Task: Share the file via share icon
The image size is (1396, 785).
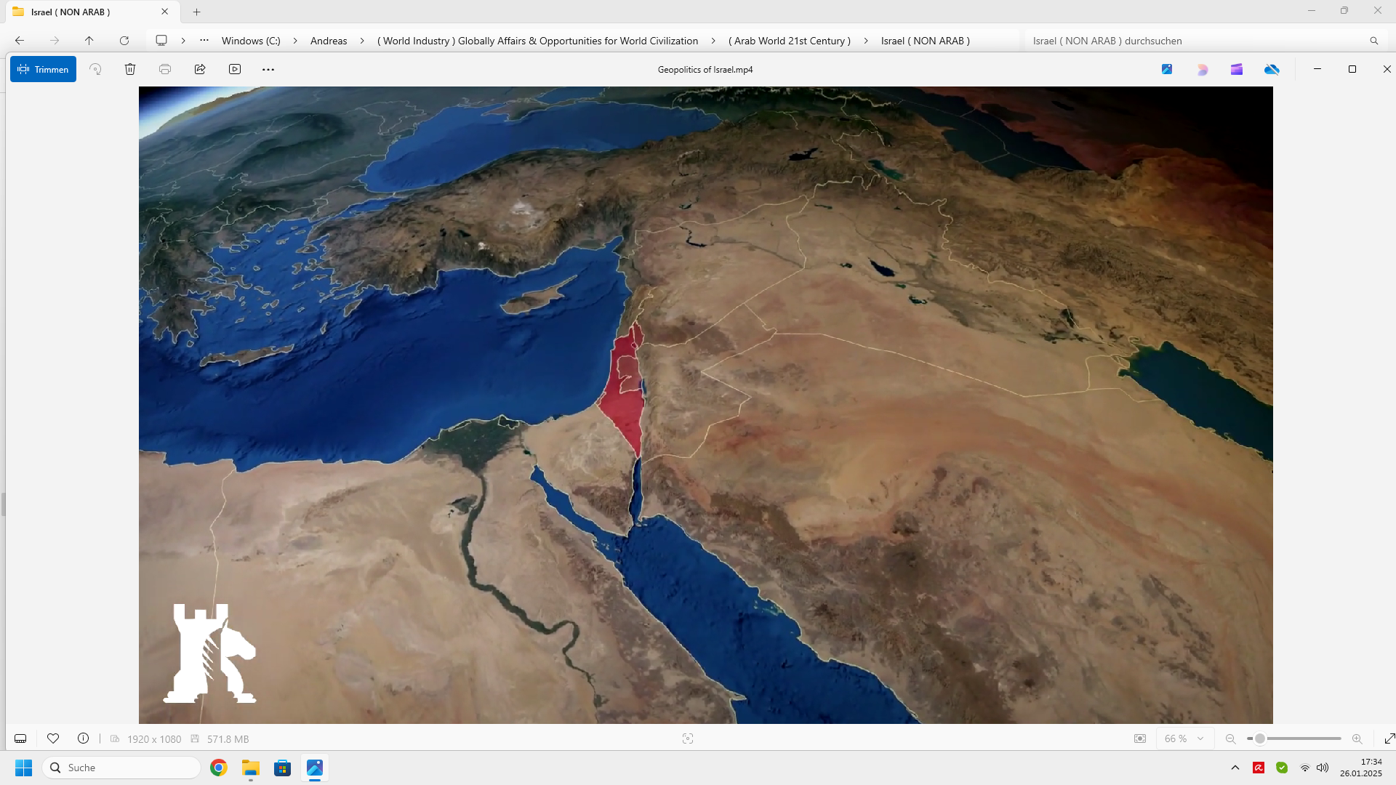Action: click(200, 69)
